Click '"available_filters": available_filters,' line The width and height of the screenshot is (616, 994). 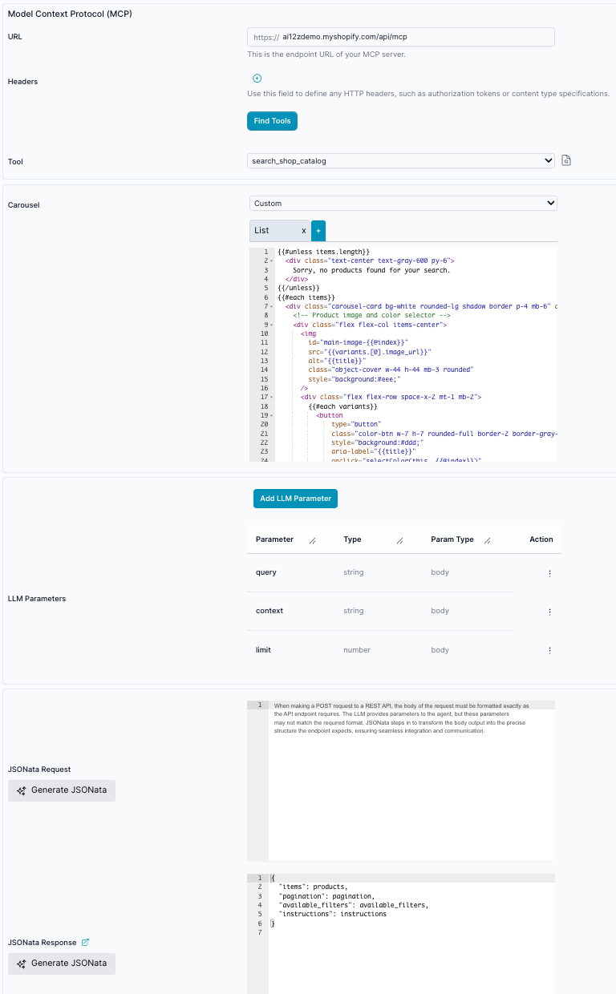pos(354,905)
